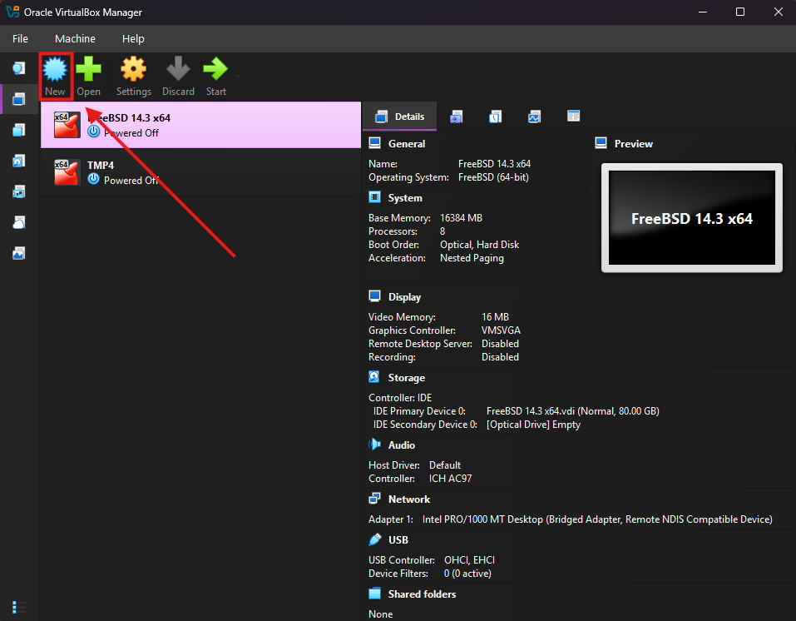Open the Start button dropdown arrow
Image resolution: width=796 pixels, height=621 pixels.
point(236,75)
